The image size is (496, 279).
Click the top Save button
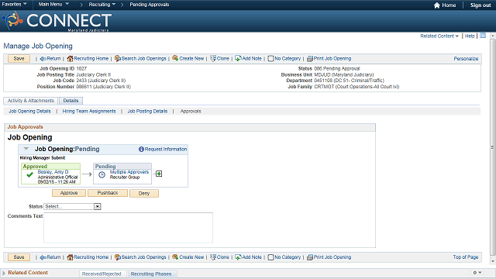[19, 59]
